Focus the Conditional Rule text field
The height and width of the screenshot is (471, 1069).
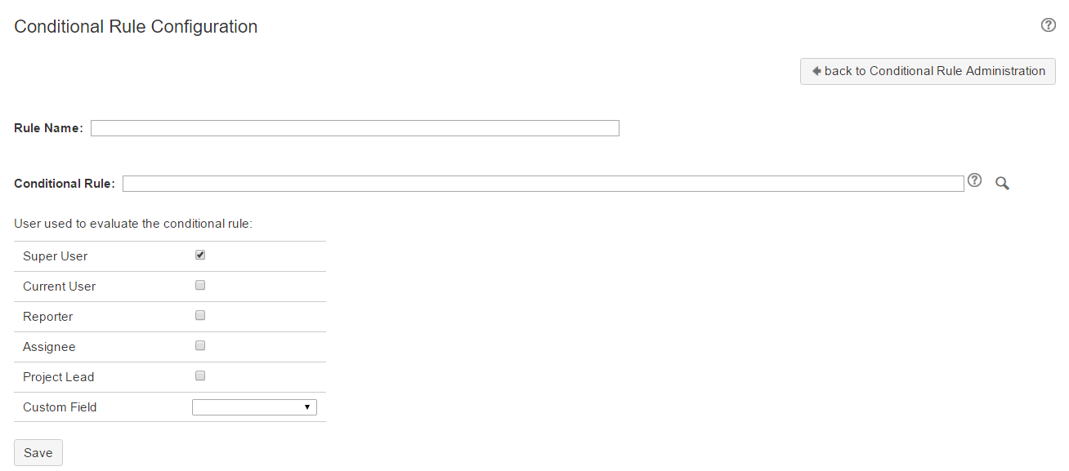543,184
